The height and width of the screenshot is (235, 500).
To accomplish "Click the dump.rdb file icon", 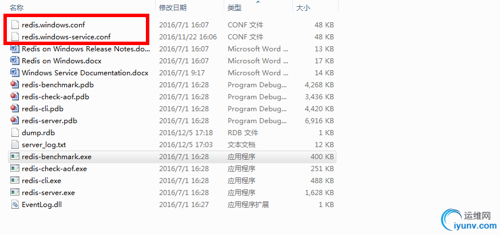I will click(x=15, y=132).
